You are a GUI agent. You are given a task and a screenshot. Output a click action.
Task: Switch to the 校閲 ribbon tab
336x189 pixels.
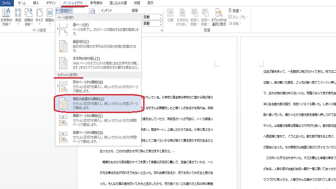click(x=137, y=3)
